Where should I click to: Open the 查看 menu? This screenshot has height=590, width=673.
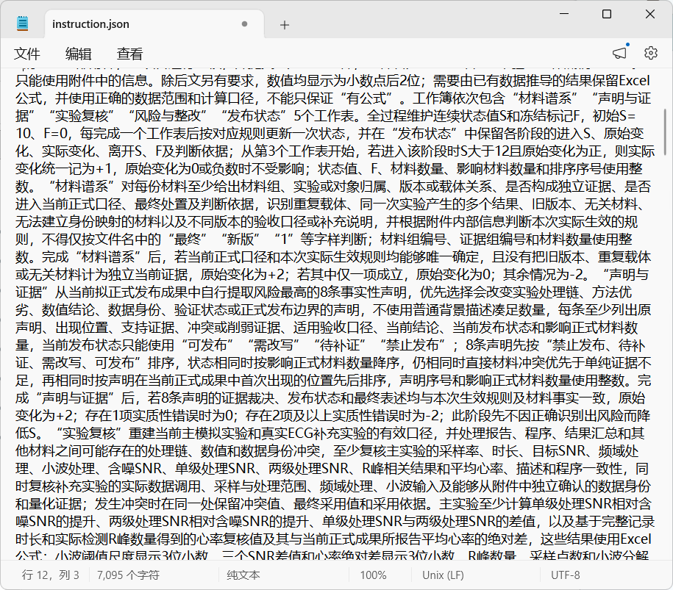coord(129,54)
